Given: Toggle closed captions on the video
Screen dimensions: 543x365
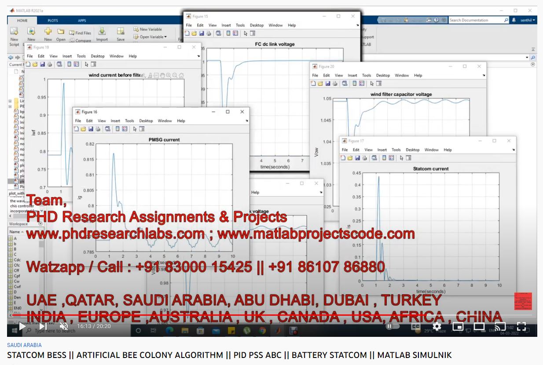Looking at the screenshot, I should [415, 326].
